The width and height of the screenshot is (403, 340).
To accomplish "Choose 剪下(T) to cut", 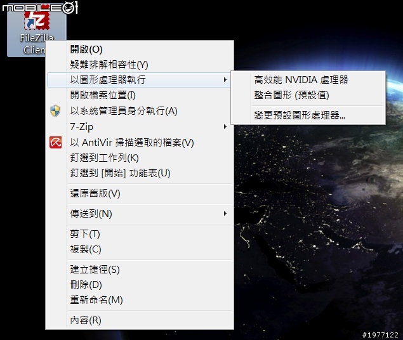I will point(140,234).
